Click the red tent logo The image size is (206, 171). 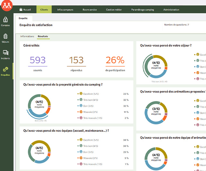click(6, 5)
